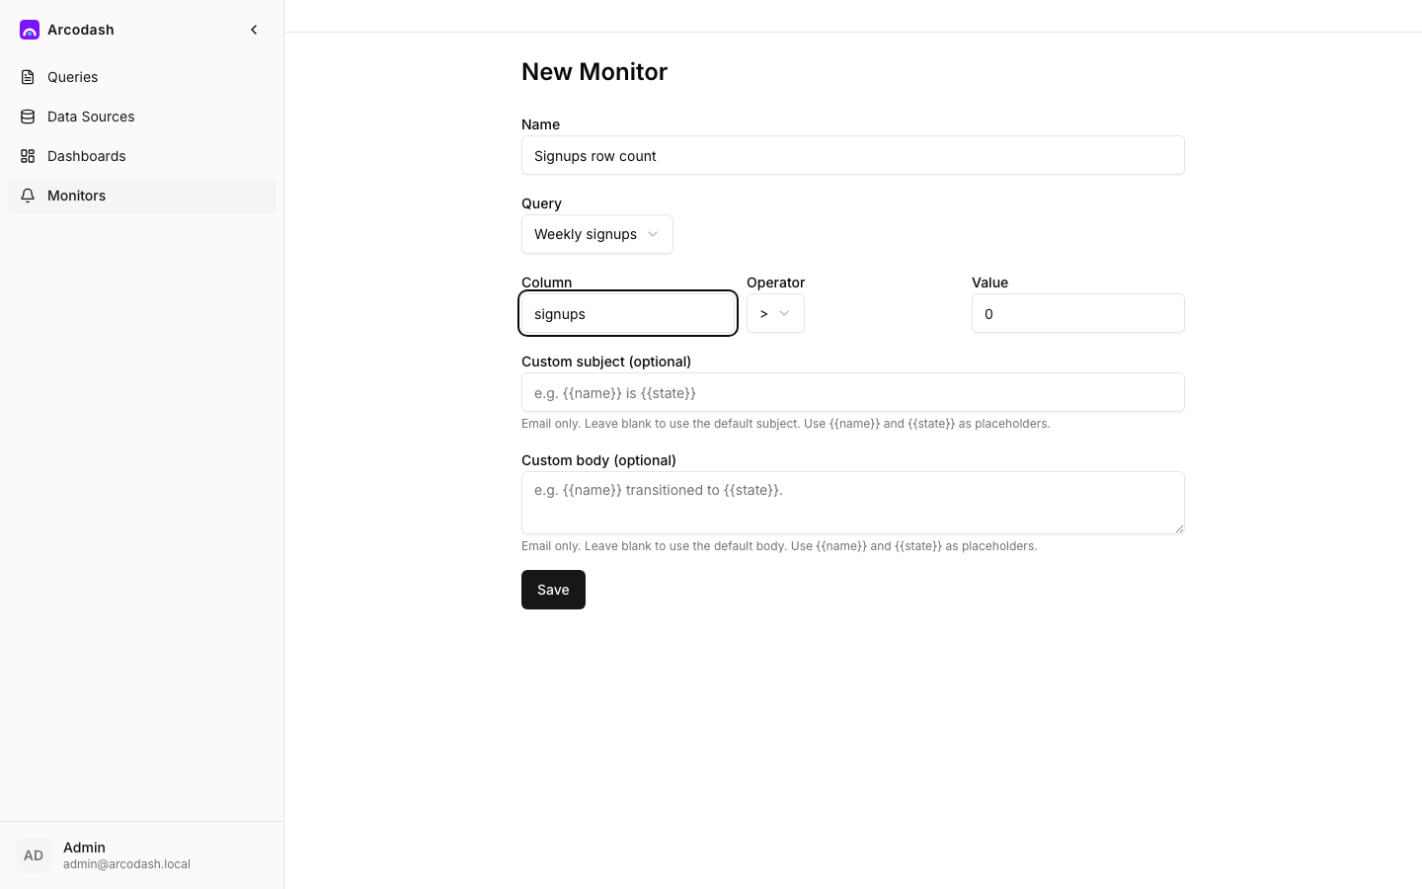Click the Admin user name
The image size is (1422, 889).
[x=84, y=848]
